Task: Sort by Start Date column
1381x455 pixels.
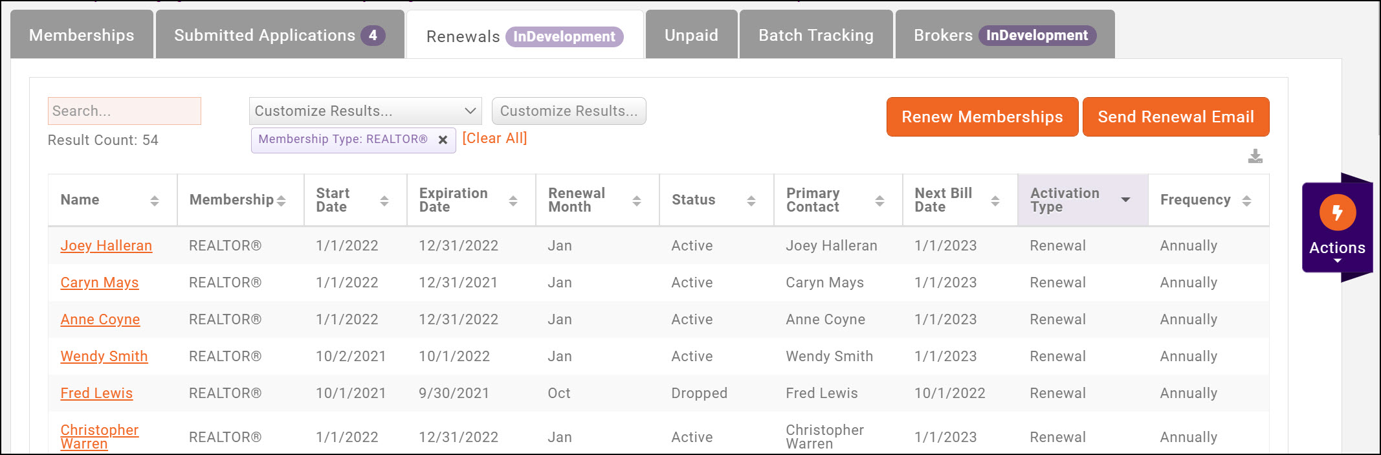Action: [x=384, y=201]
